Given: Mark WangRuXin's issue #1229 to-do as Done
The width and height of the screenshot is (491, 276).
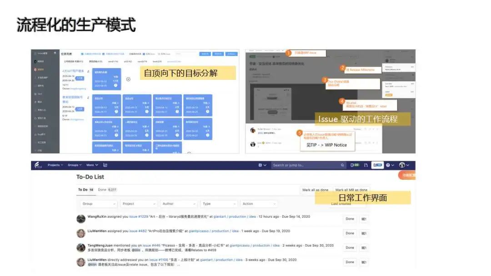Looking at the screenshot, I should [x=350, y=219].
